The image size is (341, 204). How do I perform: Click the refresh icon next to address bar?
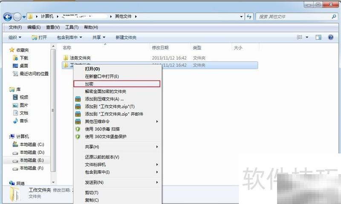249,17
